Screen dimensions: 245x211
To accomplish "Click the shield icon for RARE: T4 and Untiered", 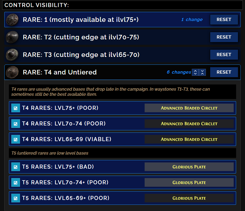I will (12, 72).
